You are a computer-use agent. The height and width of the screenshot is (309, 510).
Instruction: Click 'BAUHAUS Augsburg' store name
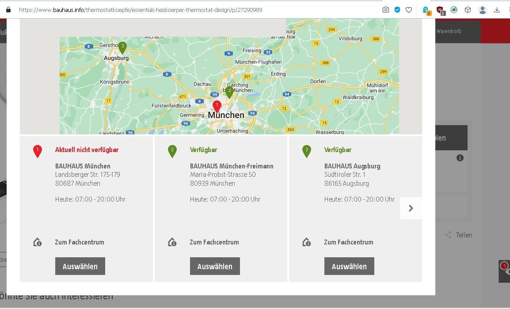coord(352,166)
